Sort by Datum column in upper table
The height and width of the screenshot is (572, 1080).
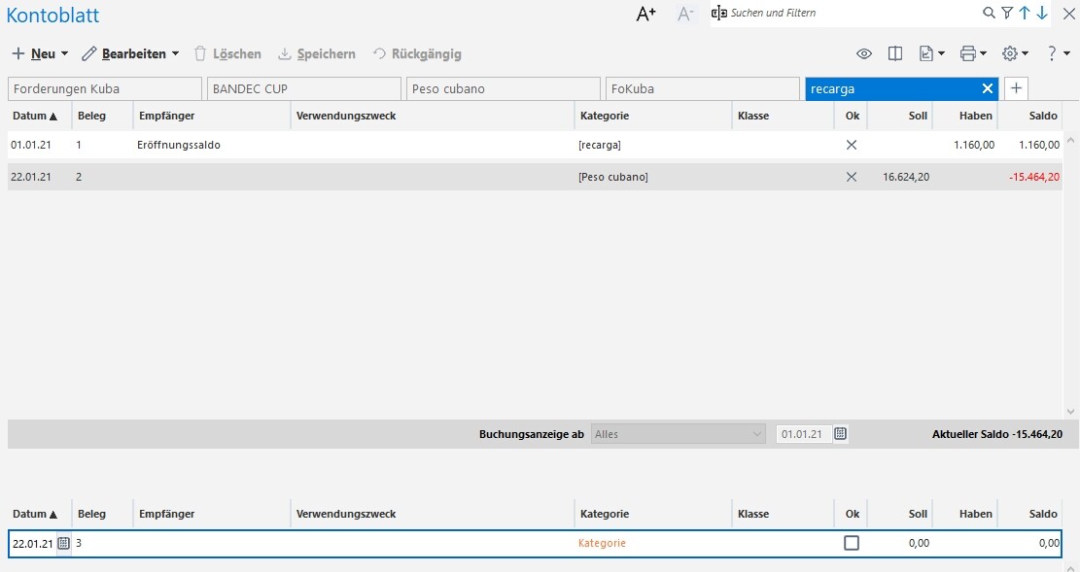(x=35, y=116)
